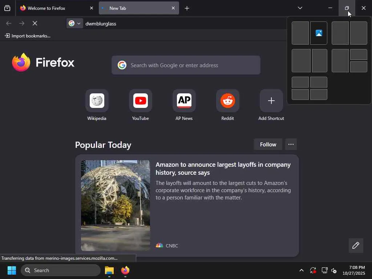The height and width of the screenshot is (279, 372).
Task: Open the AP News shortcut
Action: [184, 105]
